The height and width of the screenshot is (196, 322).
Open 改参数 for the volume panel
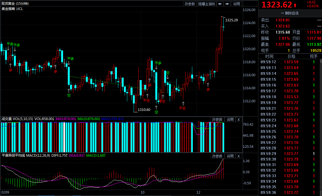(x=217, y=119)
